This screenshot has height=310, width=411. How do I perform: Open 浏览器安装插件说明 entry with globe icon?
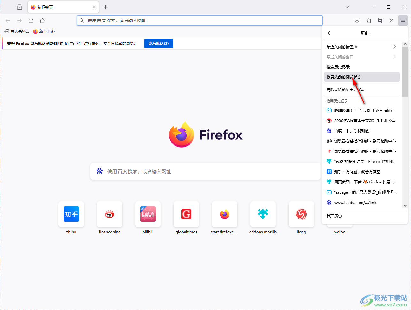362,141
